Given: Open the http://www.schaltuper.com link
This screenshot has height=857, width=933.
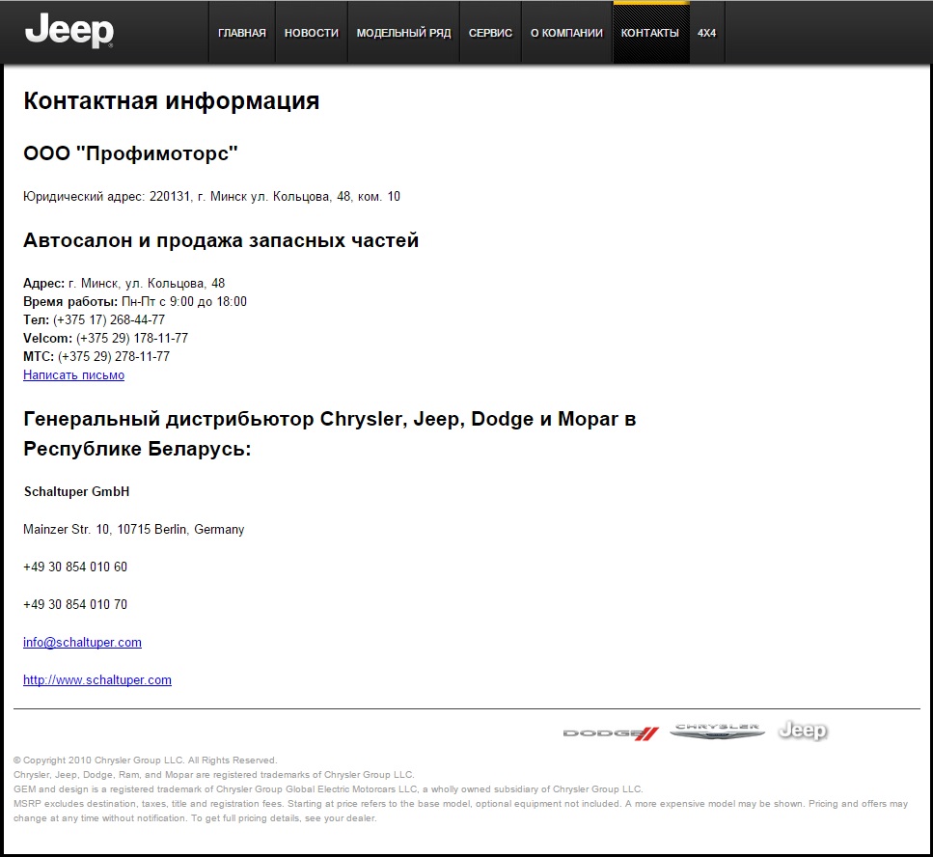Looking at the screenshot, I should point(97,679).
